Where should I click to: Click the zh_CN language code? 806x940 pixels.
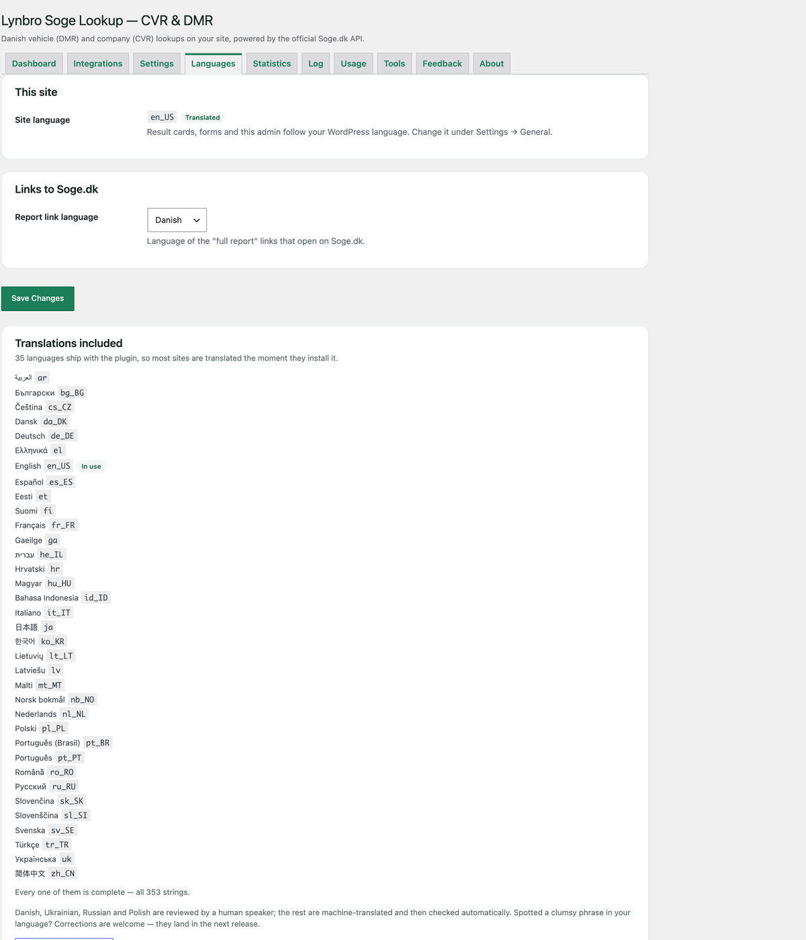coord(63,874)
